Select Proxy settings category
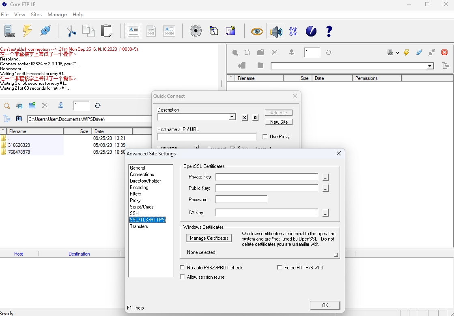This screenshot has height=316, width=454. 135,200
